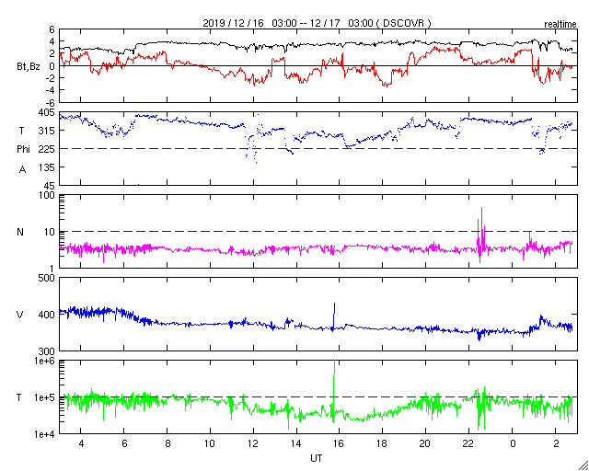Click the '405' tick on the Phi panel

tap(47, 113)
